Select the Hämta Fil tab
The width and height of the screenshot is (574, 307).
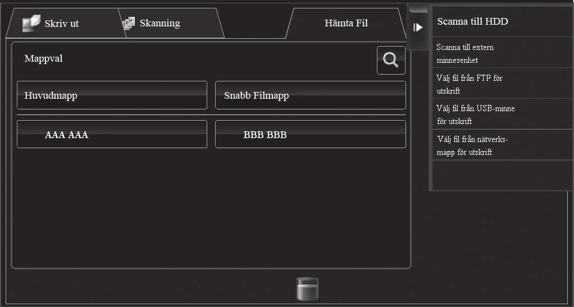(346, 23)
